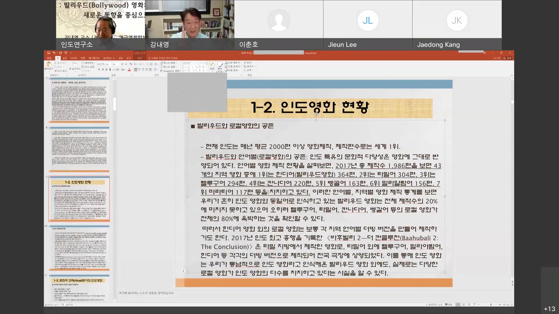Toggle text shadow (S)

pyautogui.click(x=110, y=69)
